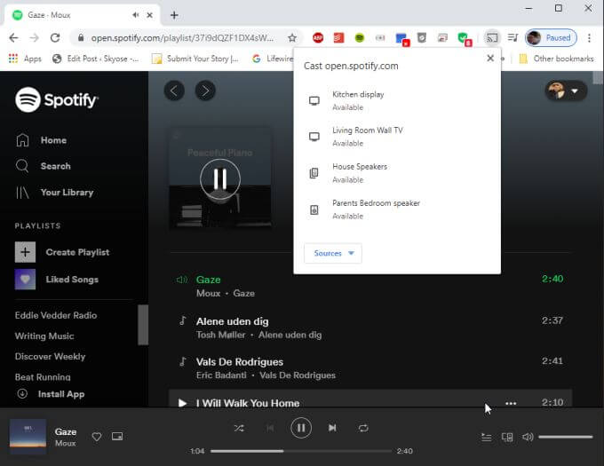
Task: Toggle repeat mode
Action: (x=363, y=428)
